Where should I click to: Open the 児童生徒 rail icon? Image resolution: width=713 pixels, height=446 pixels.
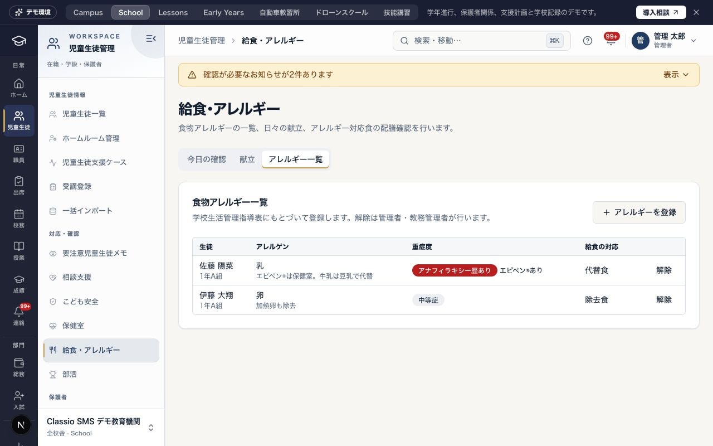pyautogui.click(x=18, y=120)
